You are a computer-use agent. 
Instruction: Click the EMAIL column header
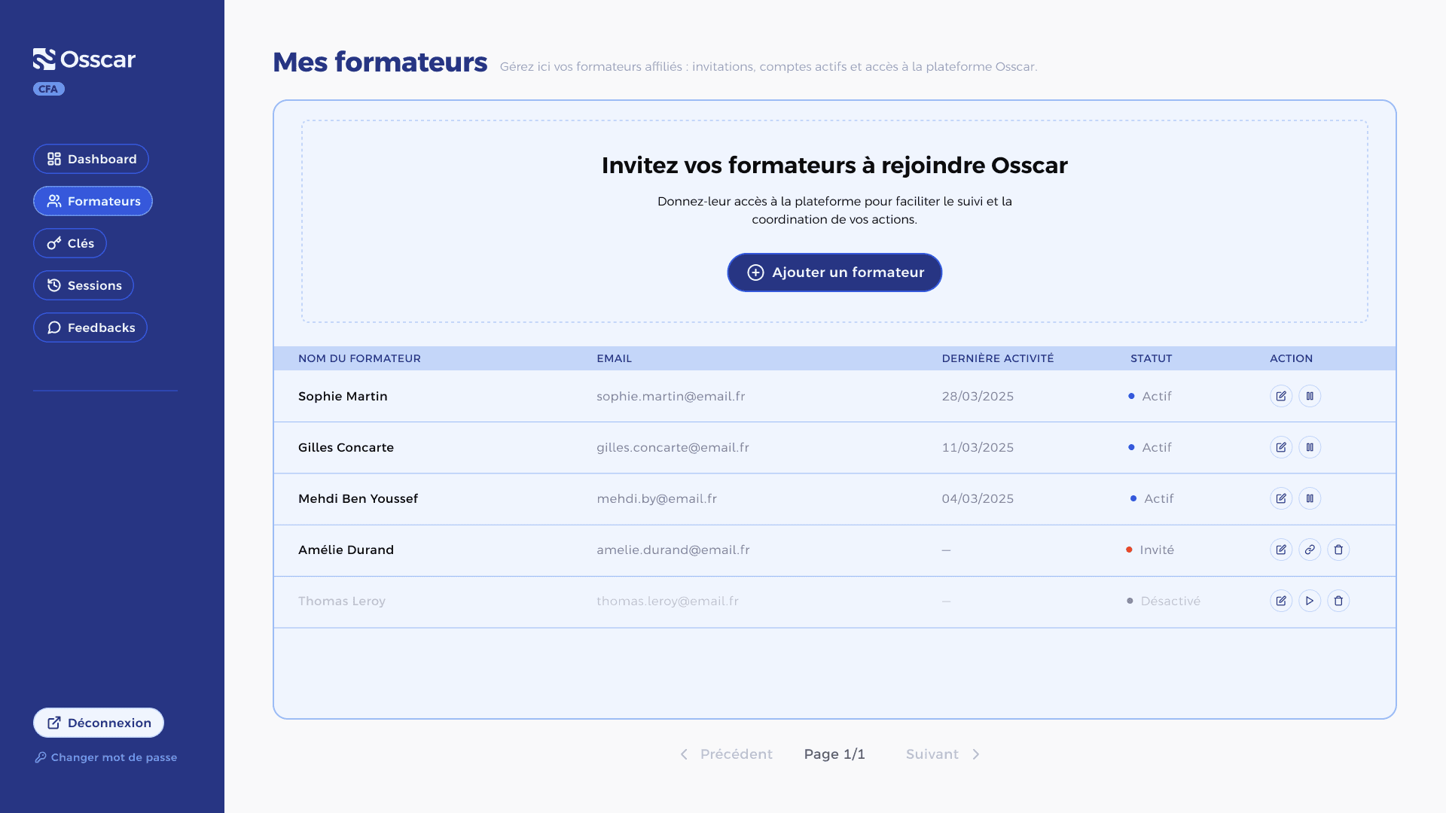(615, 358)
